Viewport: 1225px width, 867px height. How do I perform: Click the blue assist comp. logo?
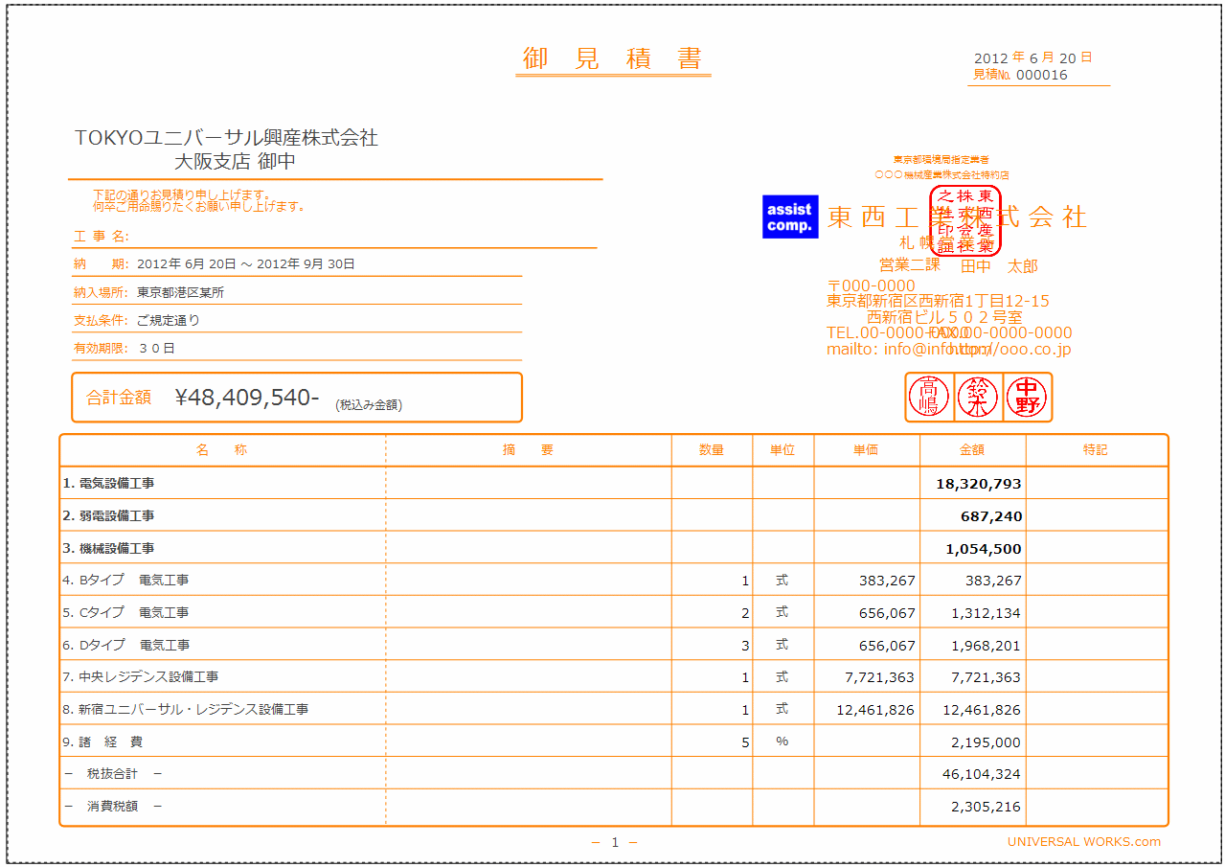tap(789, 217)
